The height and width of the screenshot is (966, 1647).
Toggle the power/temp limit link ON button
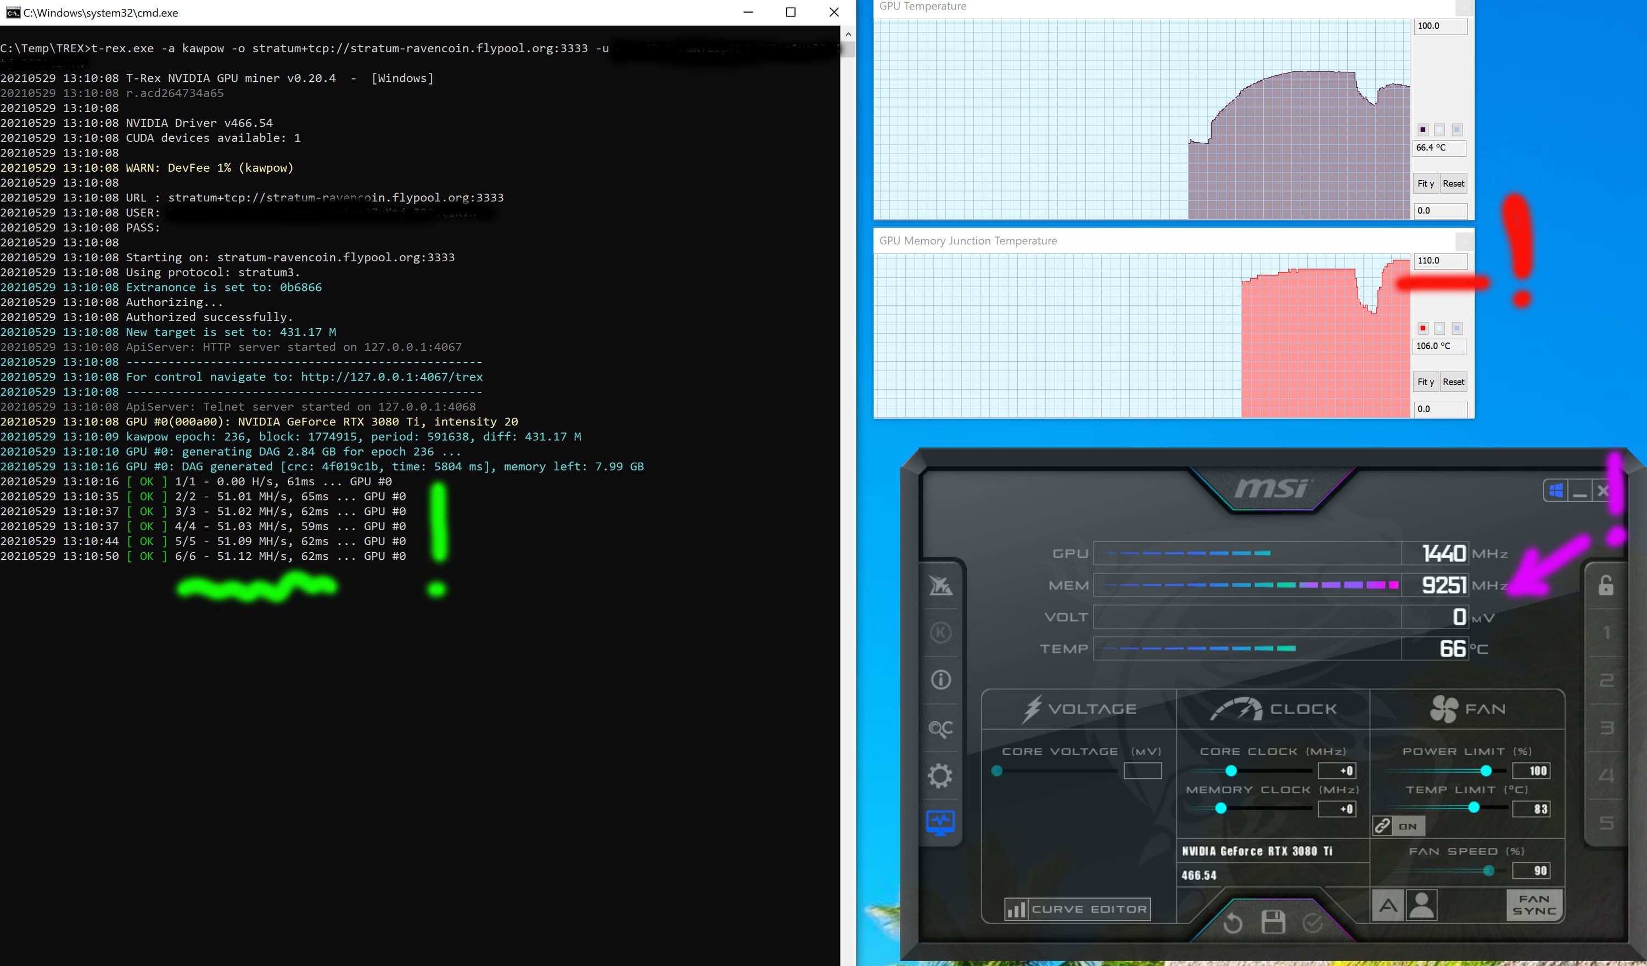pos(1398,826)
